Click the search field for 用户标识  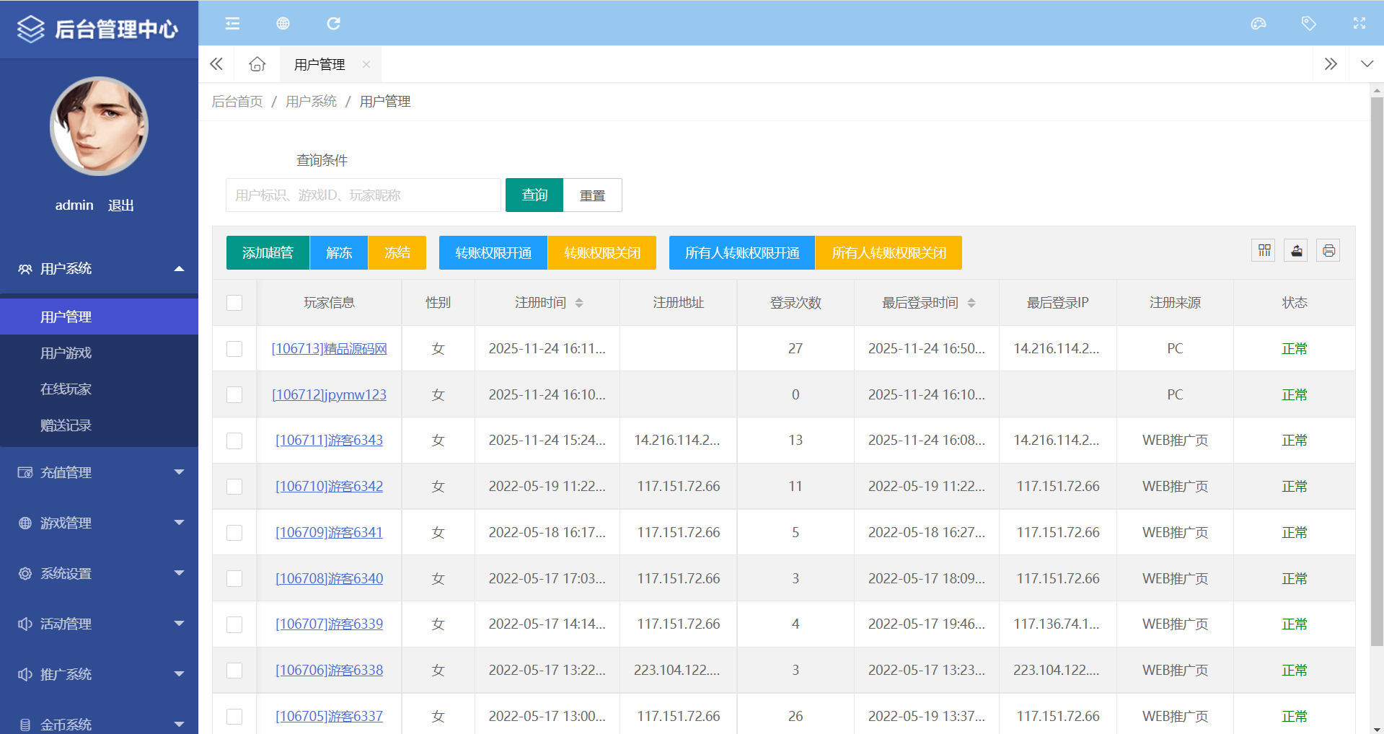point(363,195)
